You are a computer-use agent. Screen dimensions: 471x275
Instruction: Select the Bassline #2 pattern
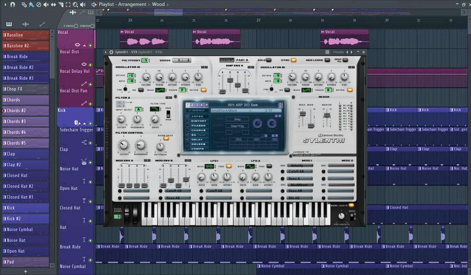[25, 46]
